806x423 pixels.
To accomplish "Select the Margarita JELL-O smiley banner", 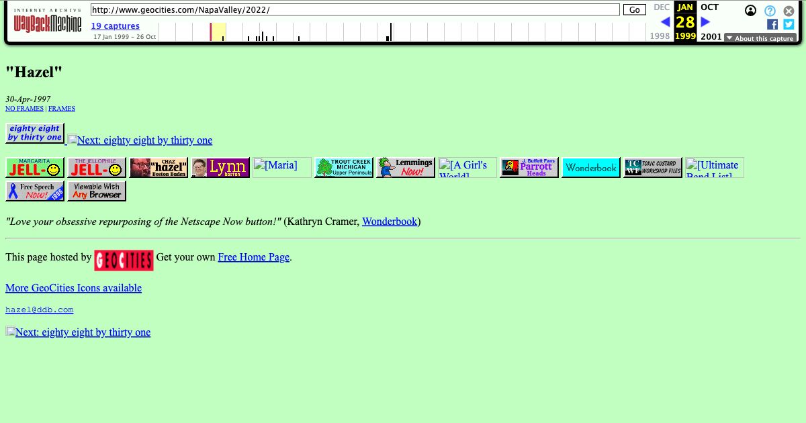I will coord(35,167).
